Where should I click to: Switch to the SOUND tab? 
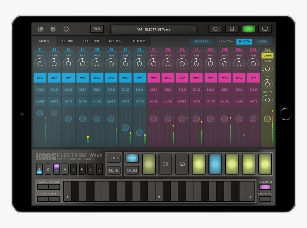[x=67, y=41]
